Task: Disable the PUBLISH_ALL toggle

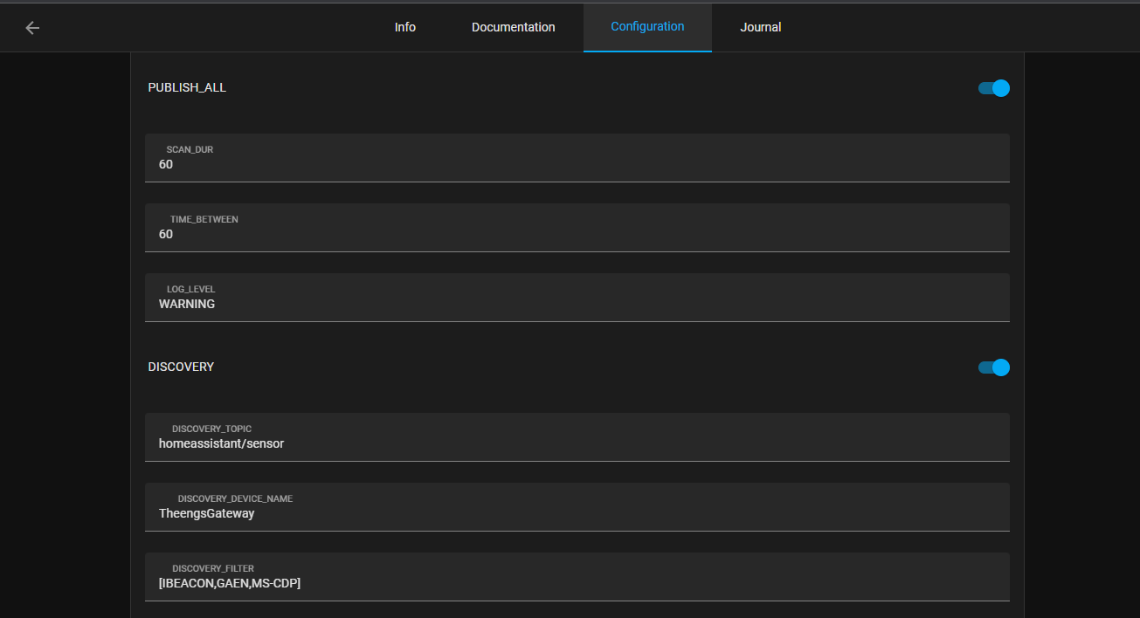Action: click(x=993, y=88)
